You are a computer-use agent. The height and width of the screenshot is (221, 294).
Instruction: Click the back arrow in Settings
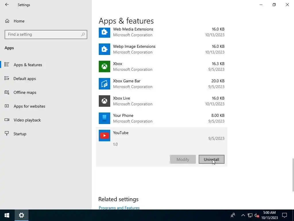(7, 5)
